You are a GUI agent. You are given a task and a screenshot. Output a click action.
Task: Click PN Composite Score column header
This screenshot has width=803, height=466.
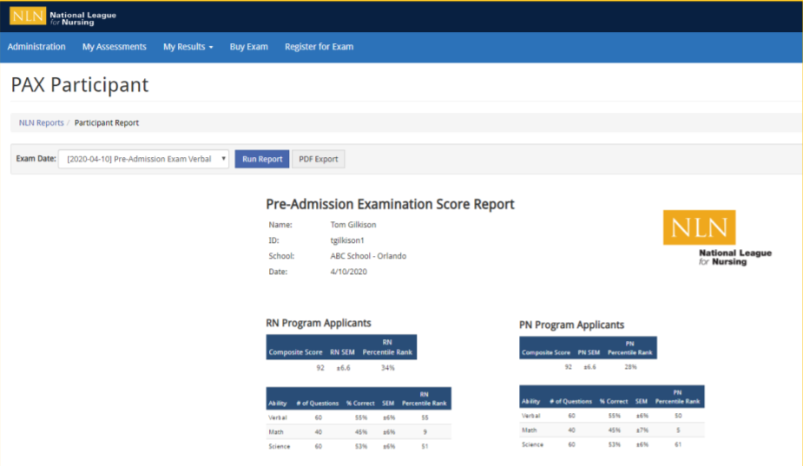[x=546, y=352]
